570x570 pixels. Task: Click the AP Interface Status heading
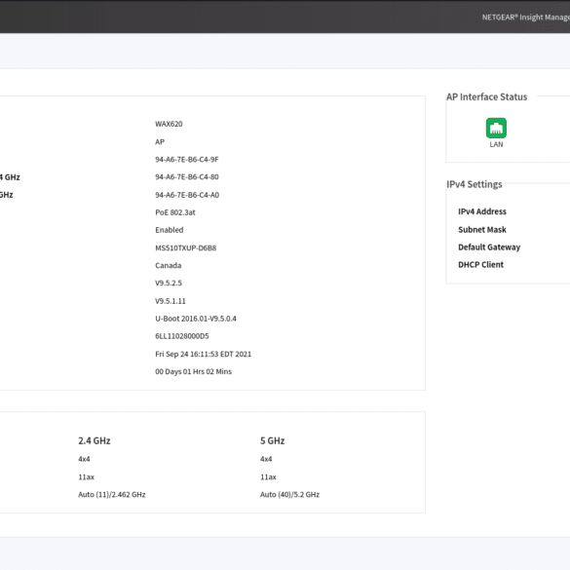click(x=487, y=97)
